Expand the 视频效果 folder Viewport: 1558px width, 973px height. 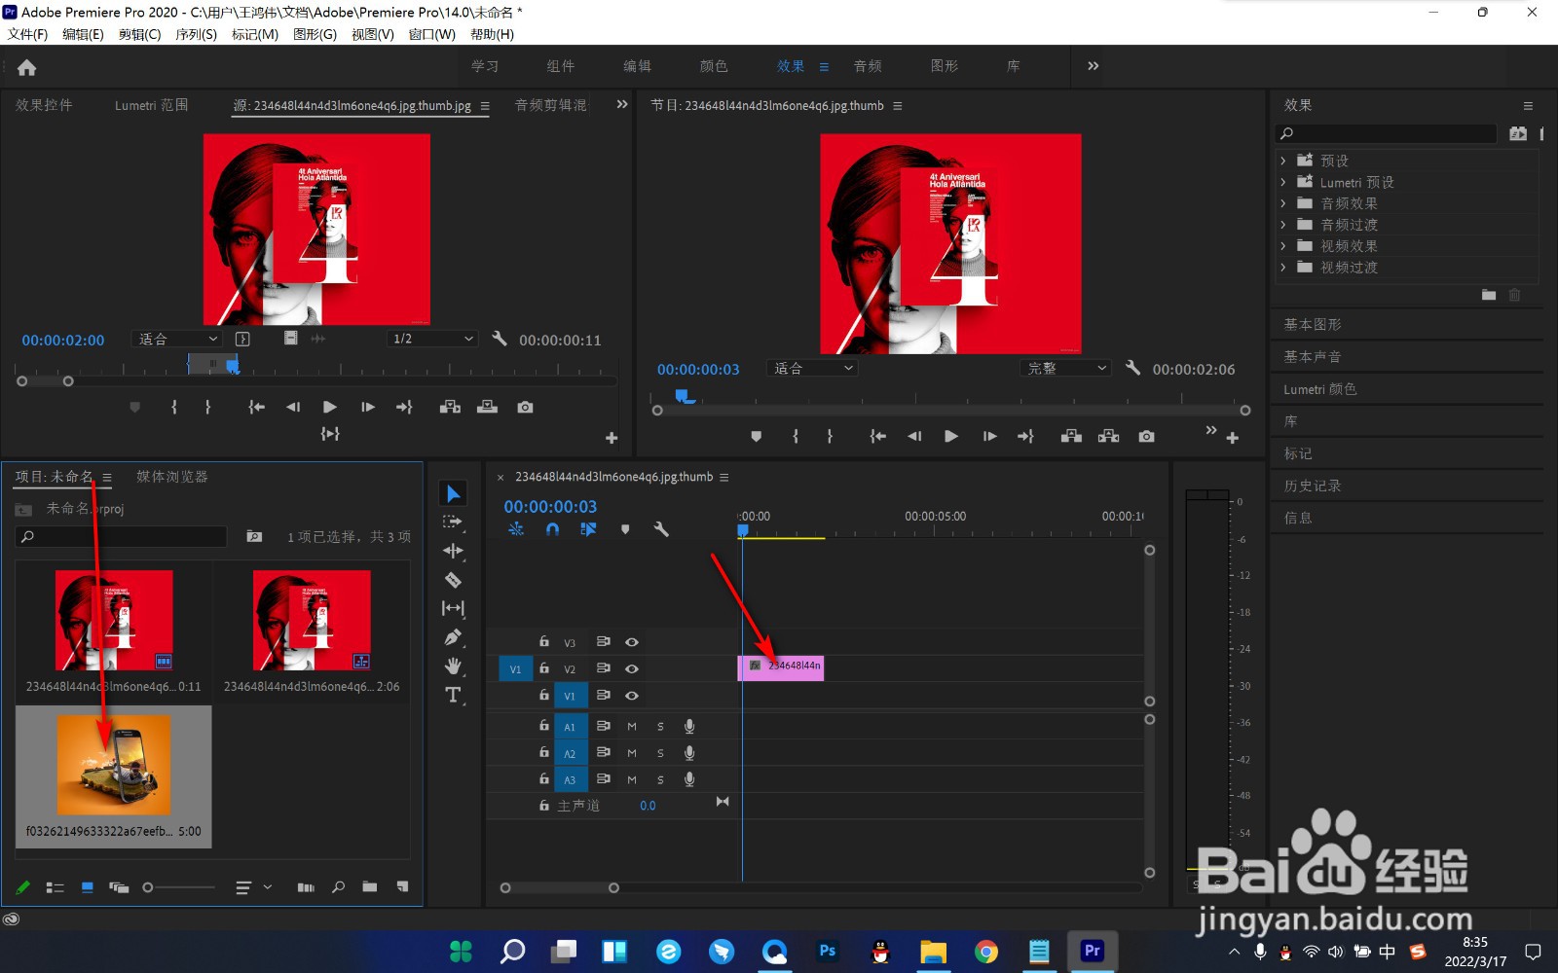(1282, 245)
